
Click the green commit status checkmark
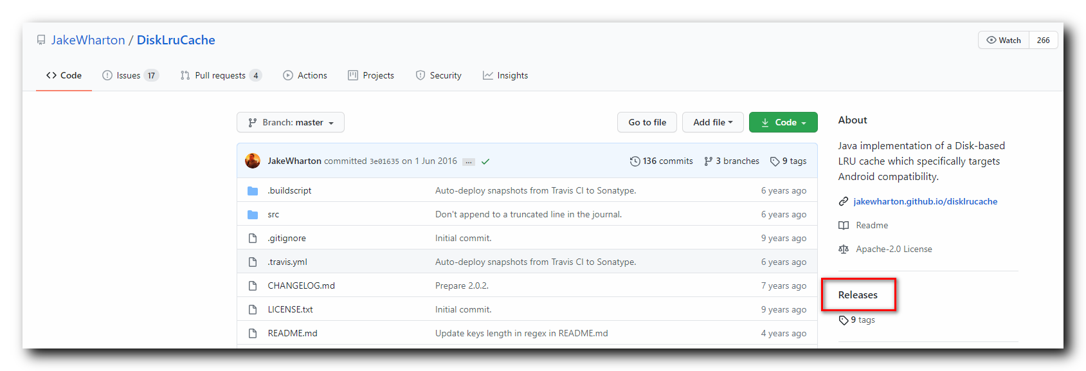coord(485,161)
